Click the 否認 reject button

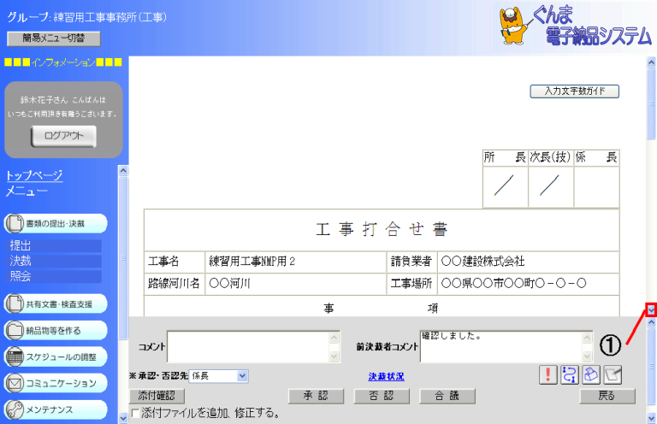point(382,396)
